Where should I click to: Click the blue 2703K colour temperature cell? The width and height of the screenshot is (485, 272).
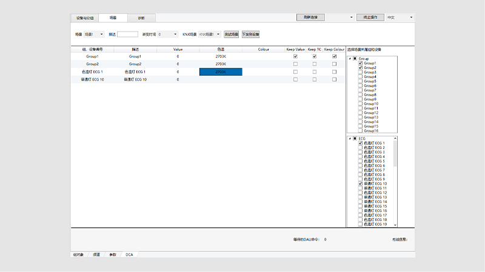click(x=221, y=71)
